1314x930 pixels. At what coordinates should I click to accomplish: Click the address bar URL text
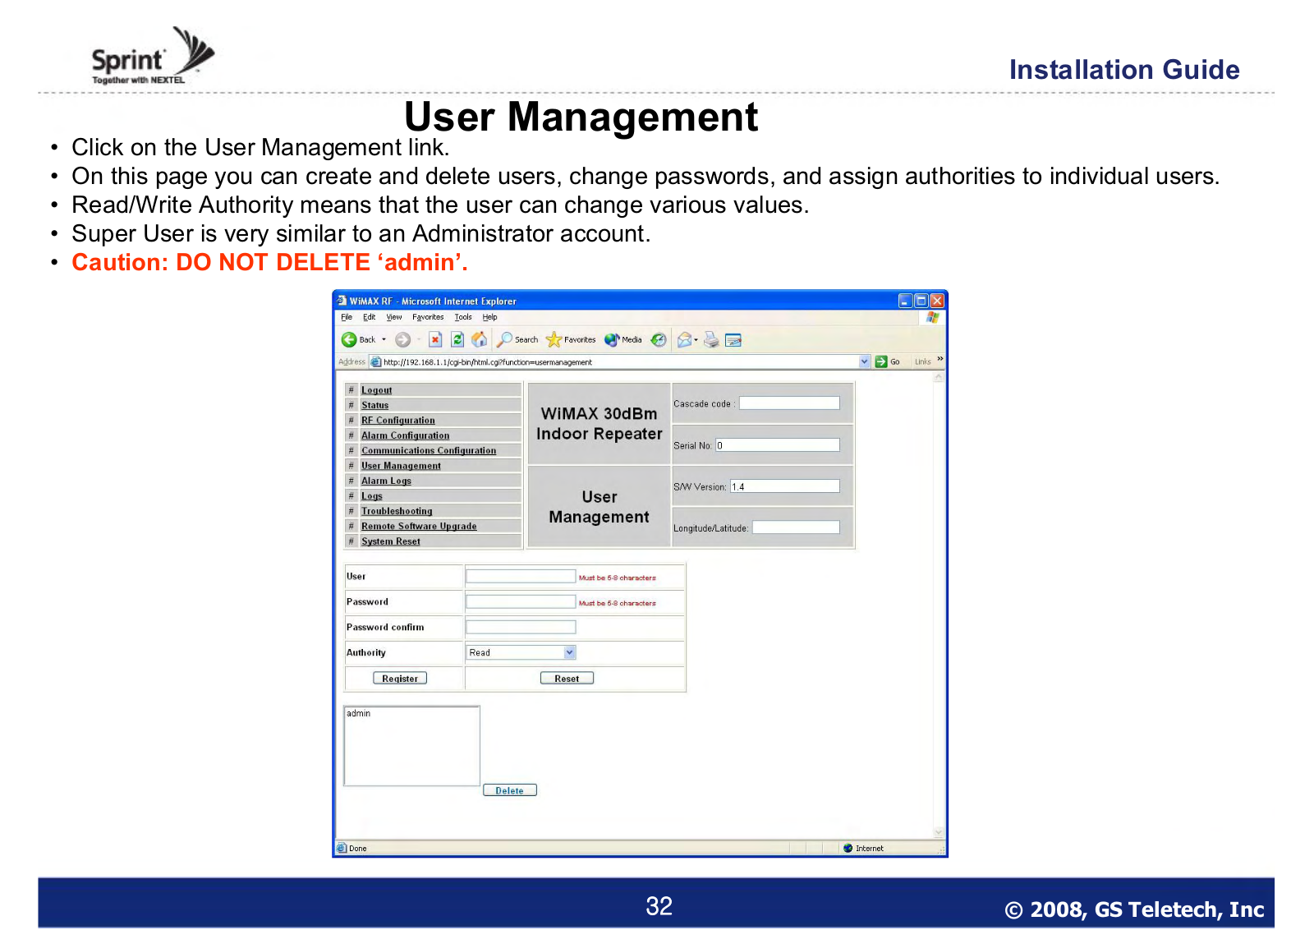488,362
